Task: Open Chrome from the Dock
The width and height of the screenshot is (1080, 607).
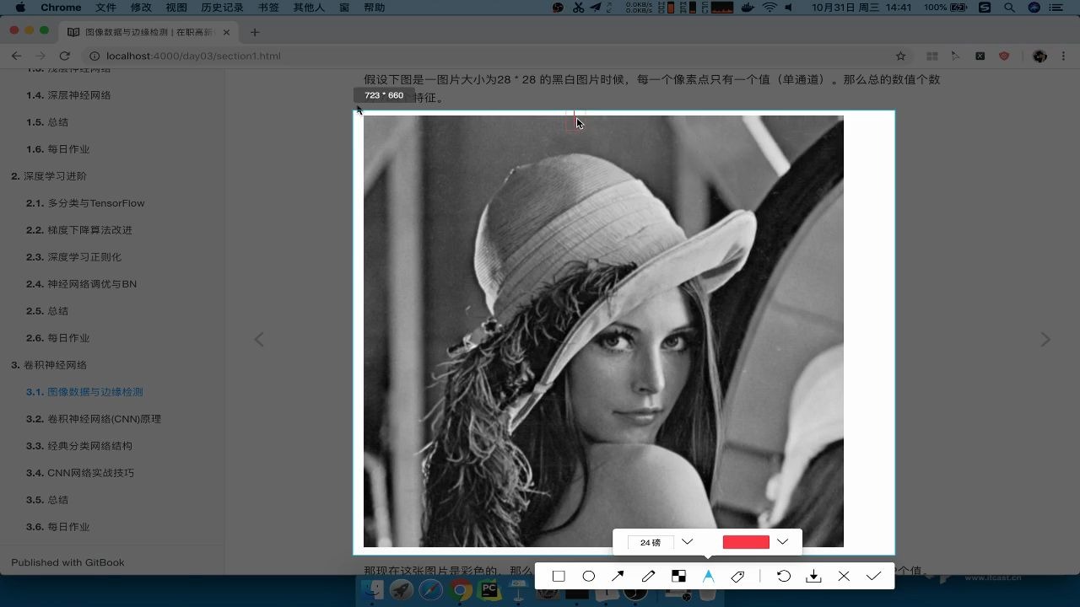Action: pyautogui.click(x=461, y=590)
